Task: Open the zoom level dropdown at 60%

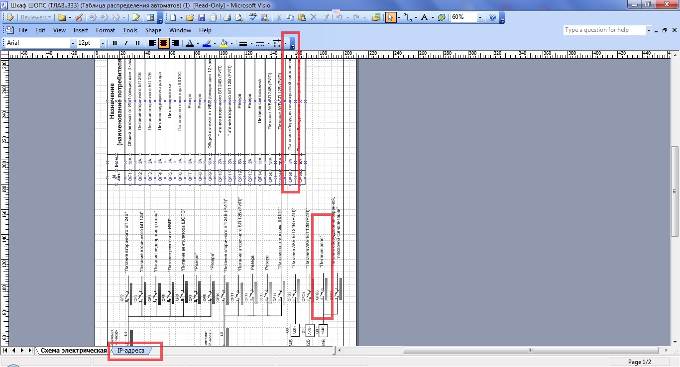Action: (480, 17)
